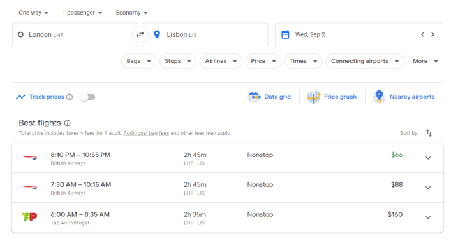
Task: Click the Price graph chart icon
Action: [314, 97]
